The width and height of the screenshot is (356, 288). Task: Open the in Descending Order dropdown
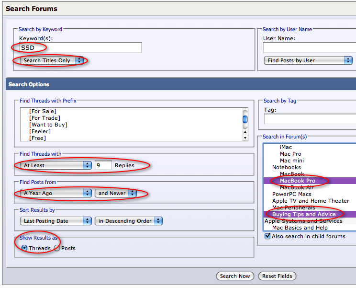point(129,221)
